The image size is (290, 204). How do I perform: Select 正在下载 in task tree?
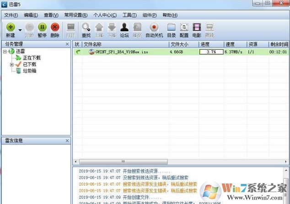point(32,58)
